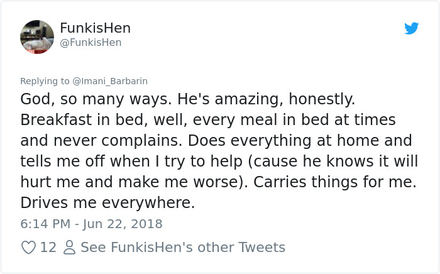The image size is (440, 274).
Task: Click the 'and never complains' line
Action: (x=216, y=141)
